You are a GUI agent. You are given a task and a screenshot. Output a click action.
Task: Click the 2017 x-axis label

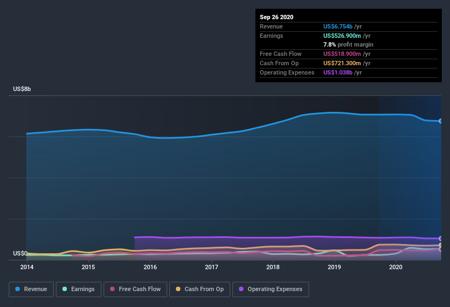coord(212,267)
